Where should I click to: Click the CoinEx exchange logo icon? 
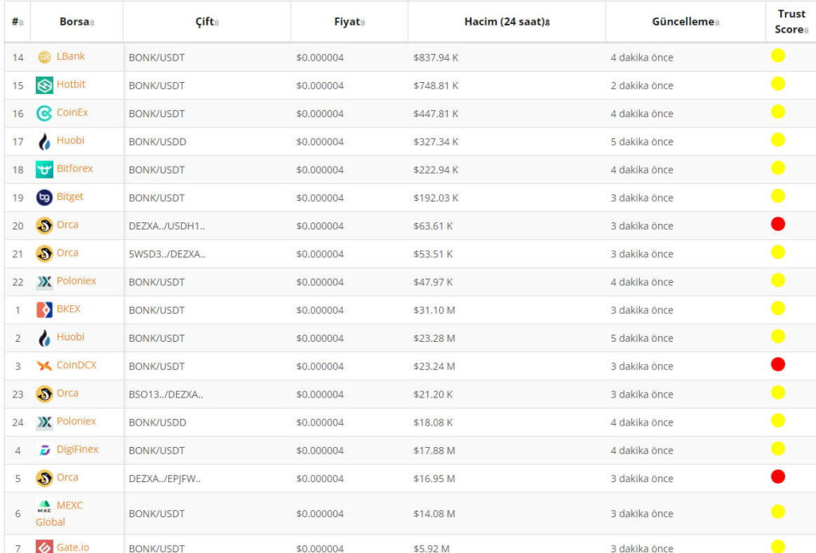(x=45, y=113)
